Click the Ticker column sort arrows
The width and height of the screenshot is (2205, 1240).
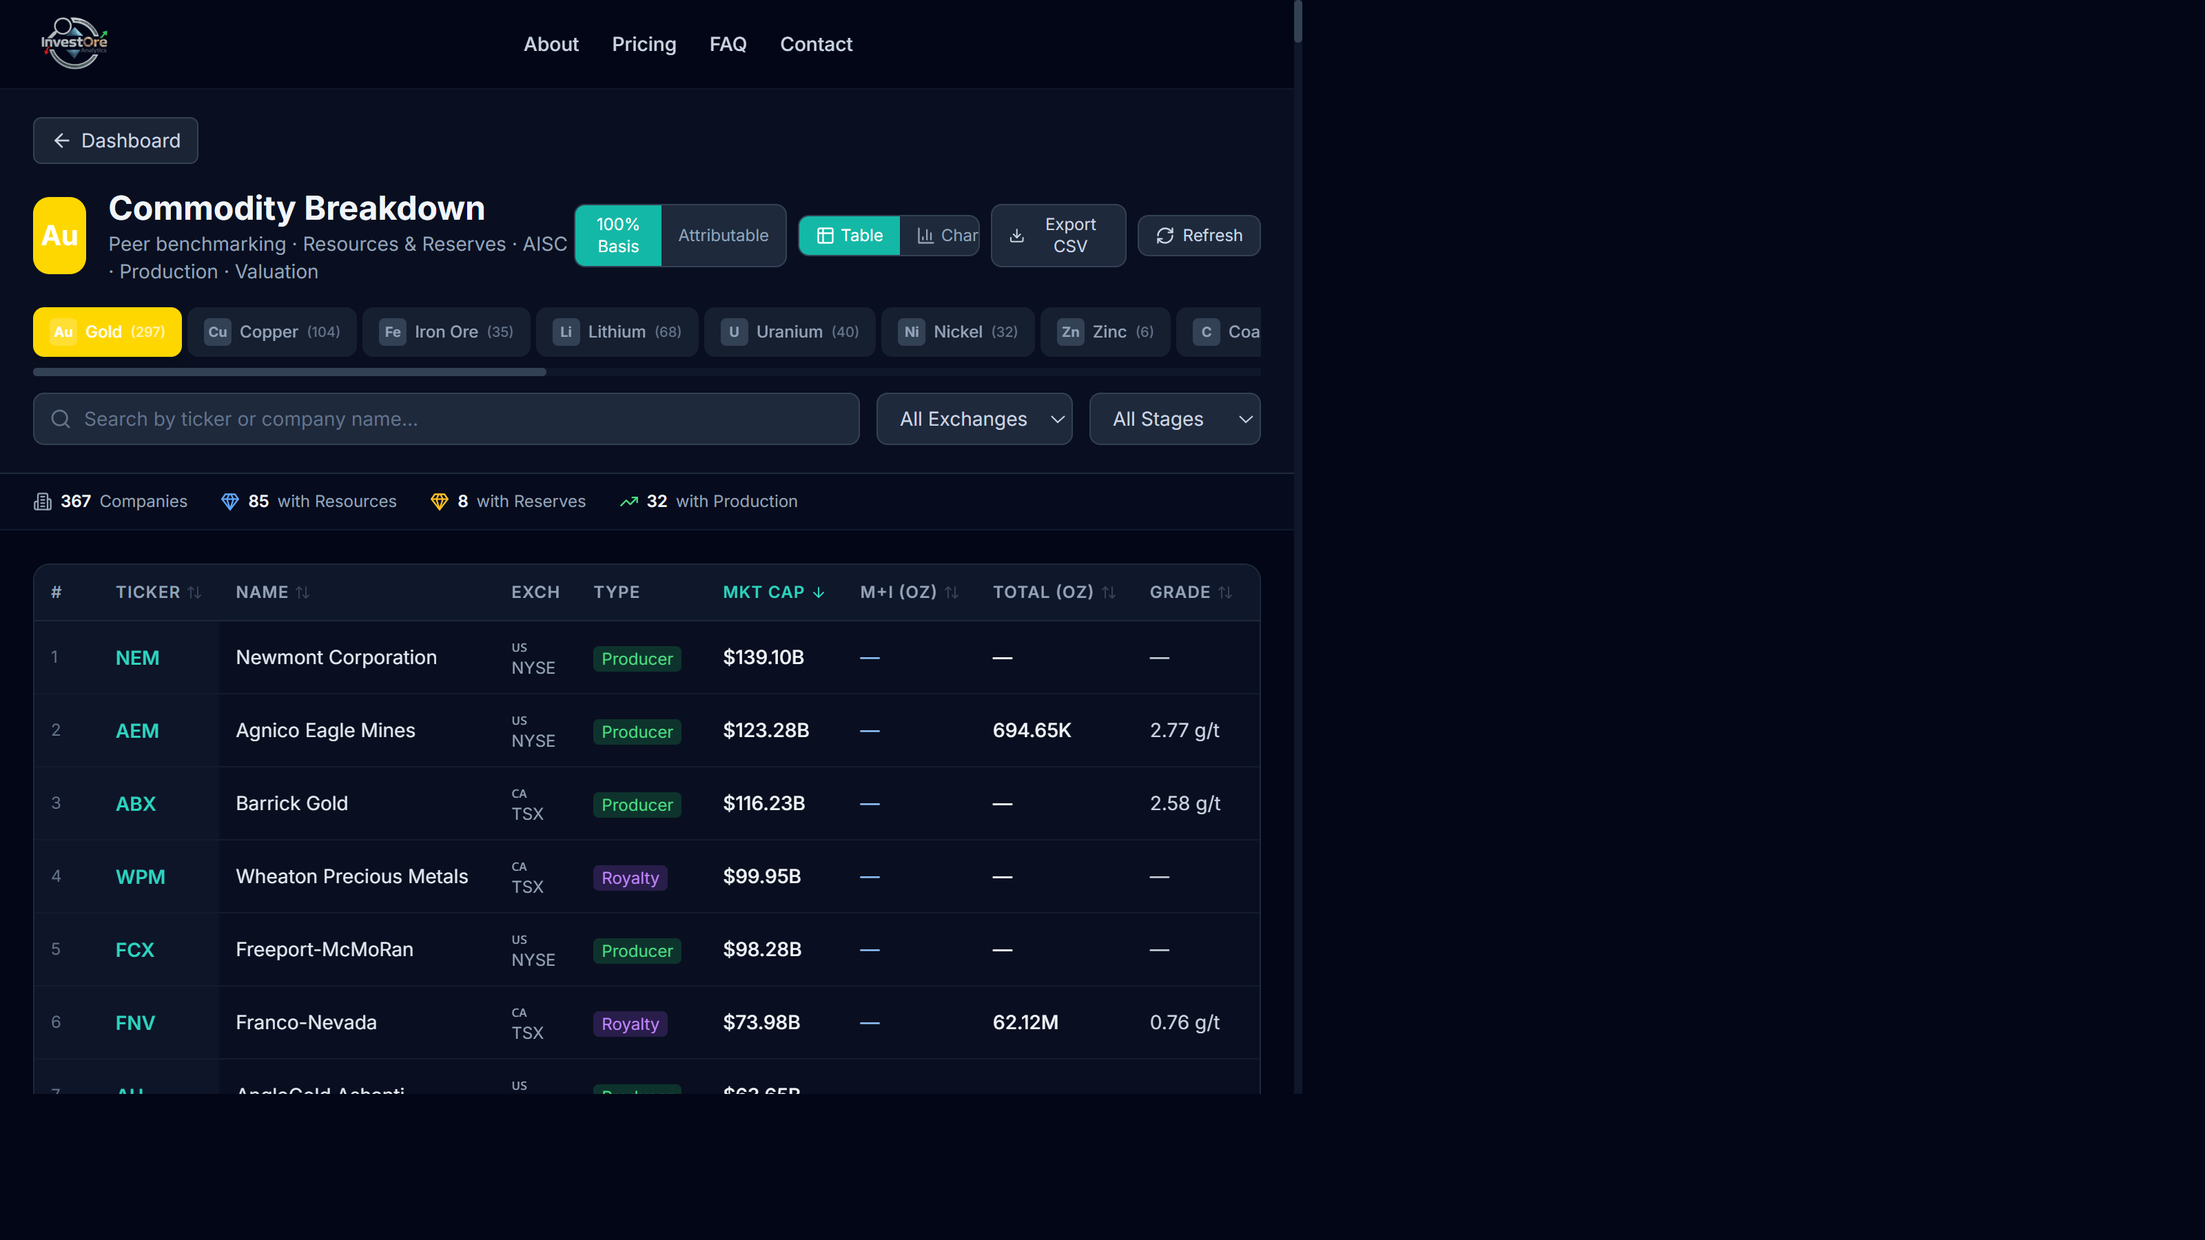tap(194, 592)
